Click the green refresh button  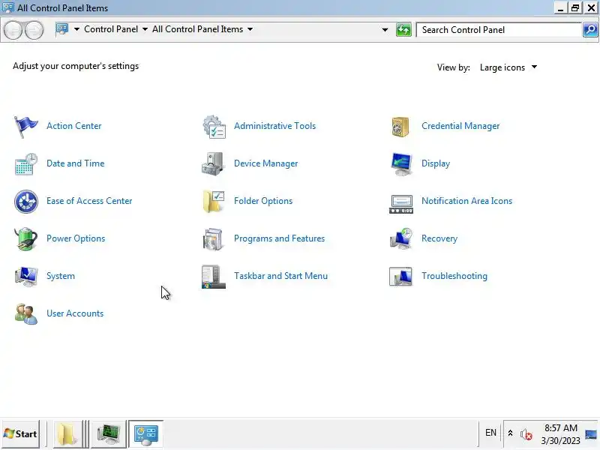coord(403,30)
